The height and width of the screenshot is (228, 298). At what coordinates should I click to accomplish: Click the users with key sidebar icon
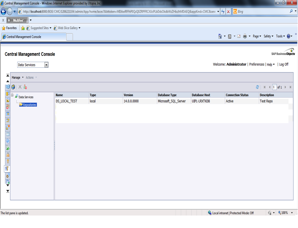(x=8, y=107)
